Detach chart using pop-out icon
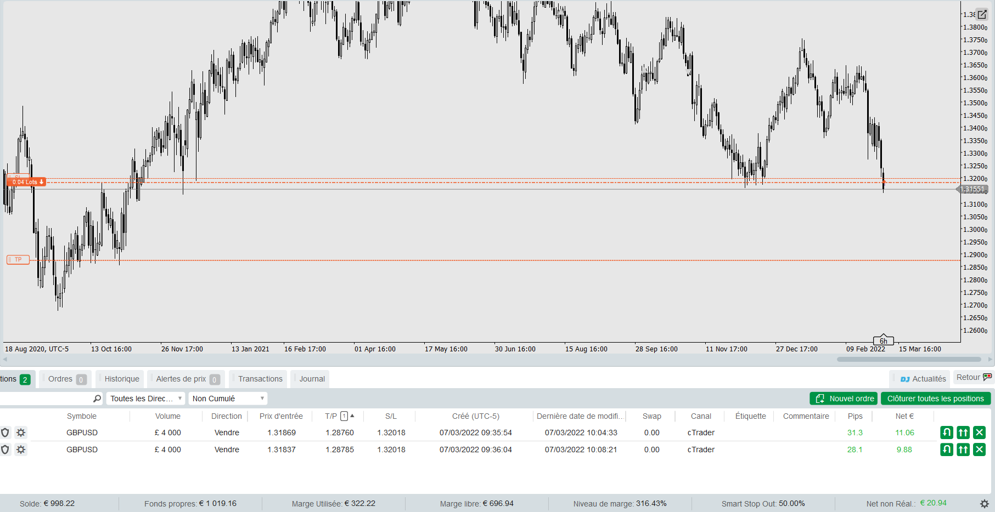 point(982,14)
